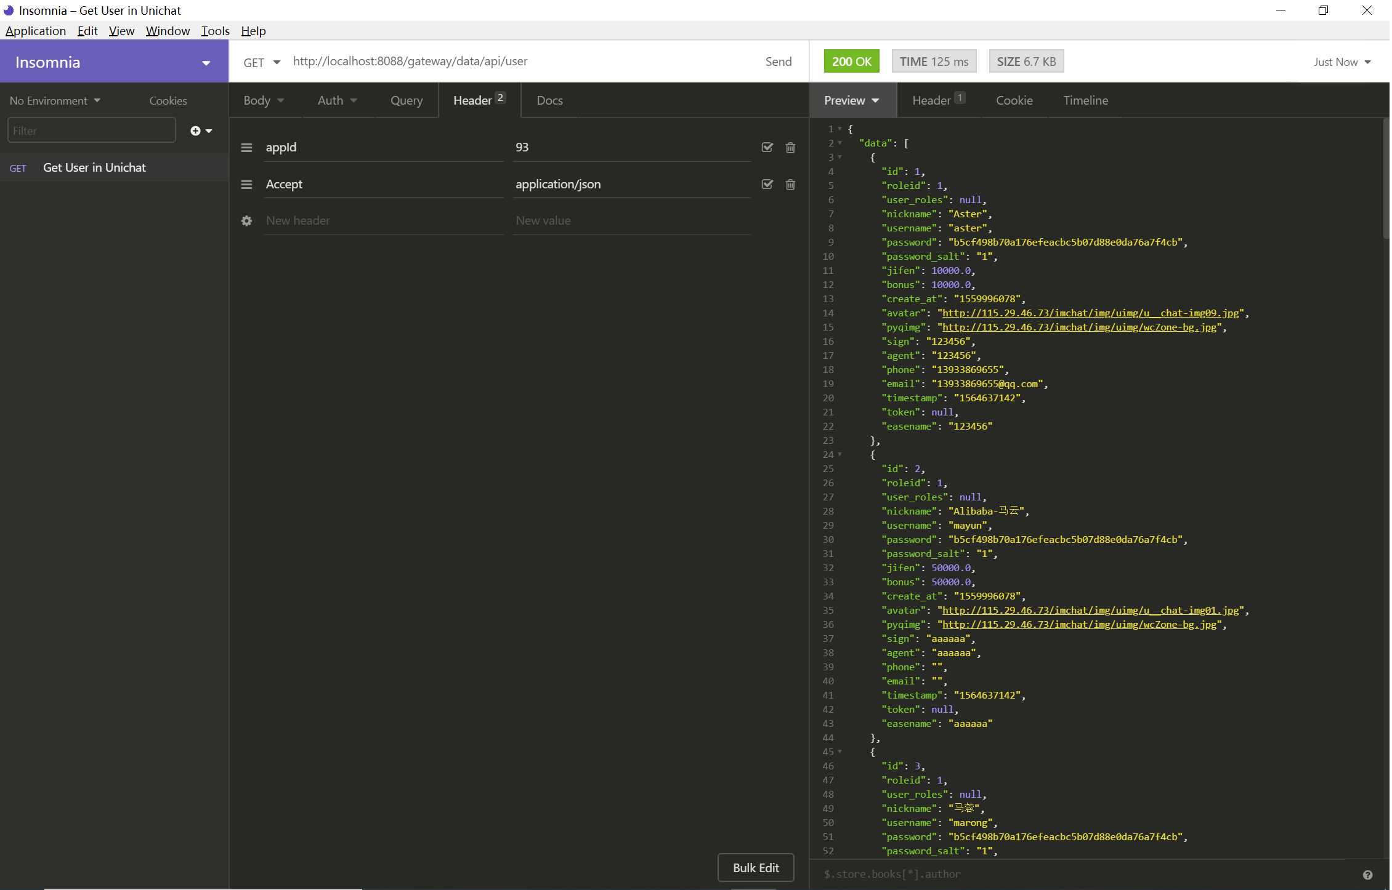Image resolution: width=1392 pixels, height=890 pixels.
Task: Click the first user's phone value 13933869655
Action: 967,370
